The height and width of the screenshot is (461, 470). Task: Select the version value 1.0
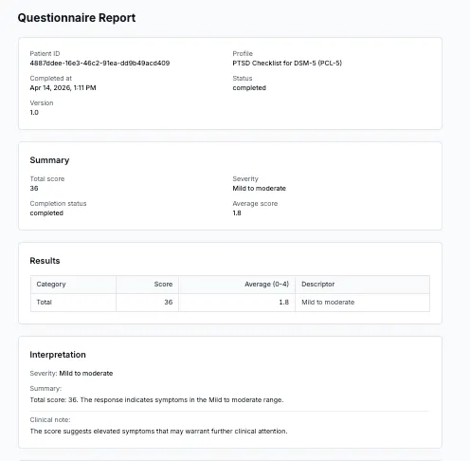[34, 112]
